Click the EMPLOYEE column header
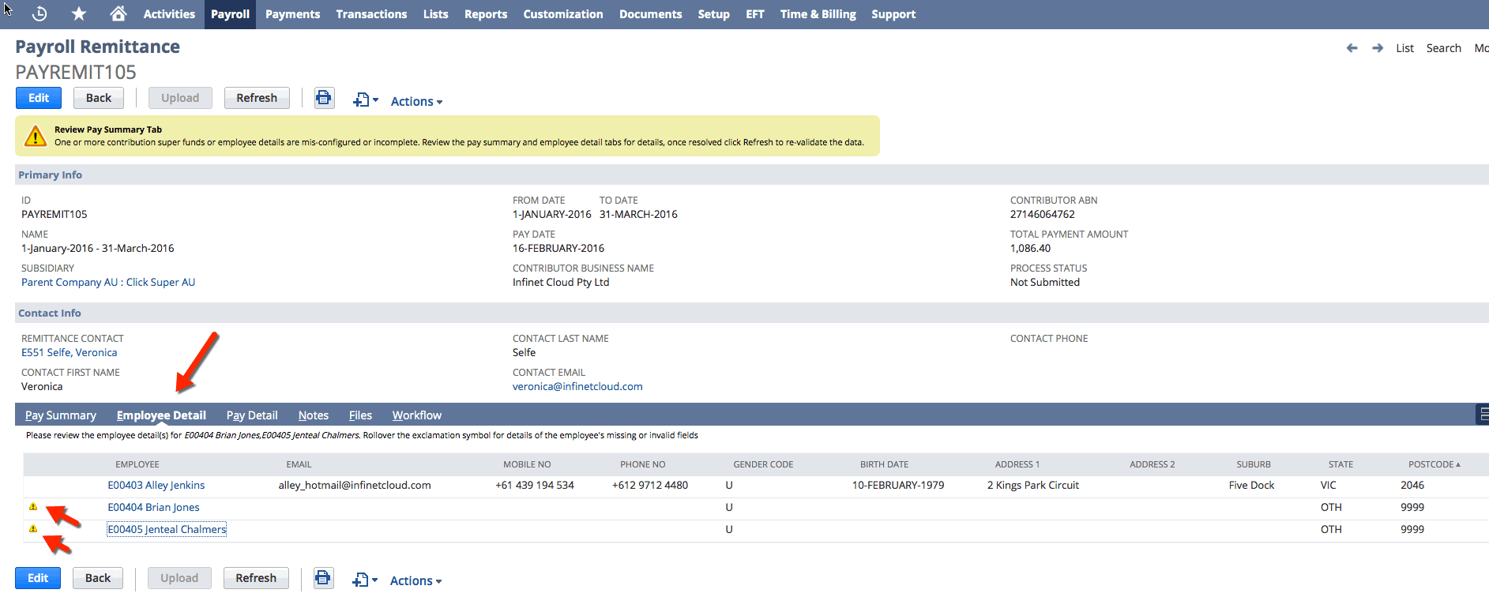The height and width of the screenshot is (597, 1489). (137, 464)
